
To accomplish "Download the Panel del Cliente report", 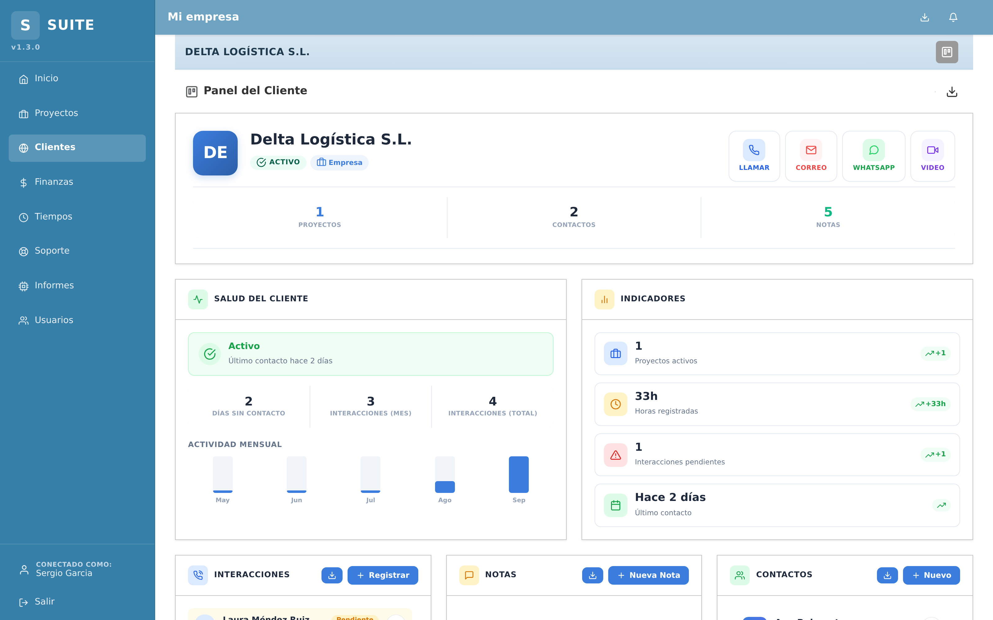I will 951,92.
